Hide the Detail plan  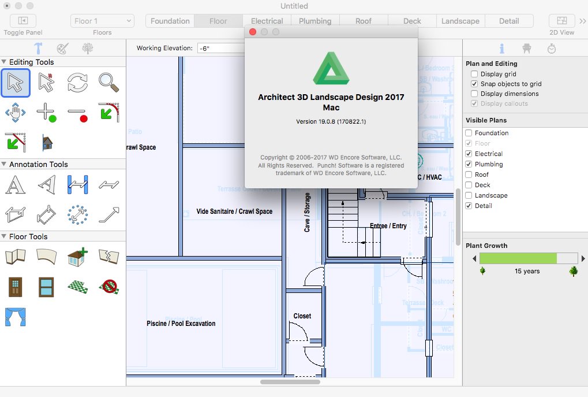click(x=469, y=206)
